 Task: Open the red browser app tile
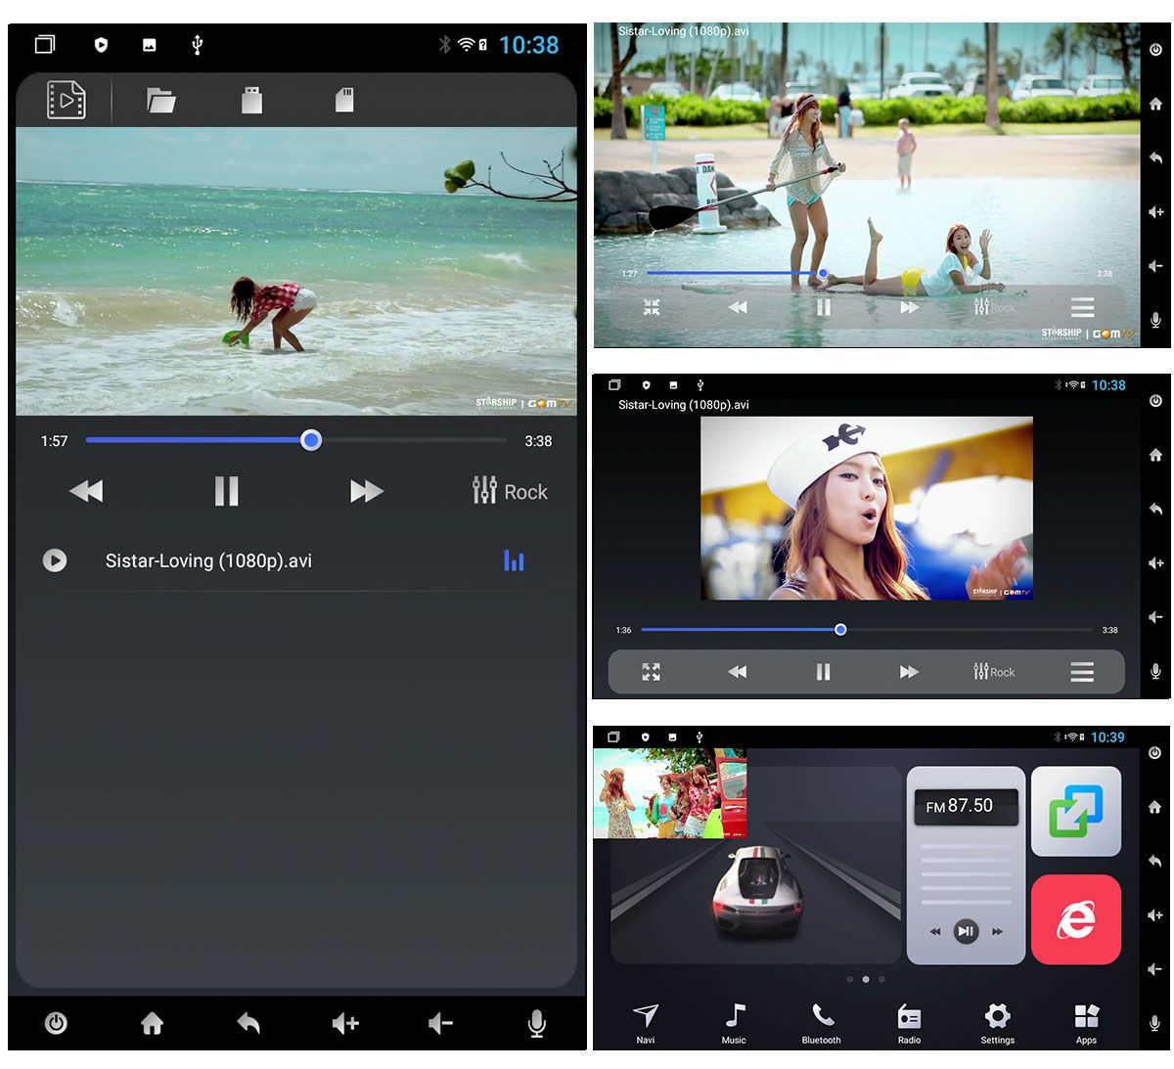coord(1076,920)
